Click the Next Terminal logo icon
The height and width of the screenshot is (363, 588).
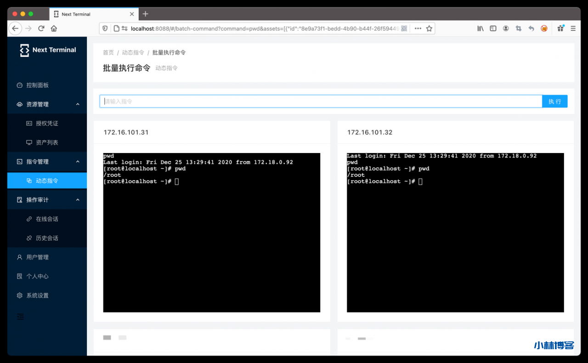(24, 50)
